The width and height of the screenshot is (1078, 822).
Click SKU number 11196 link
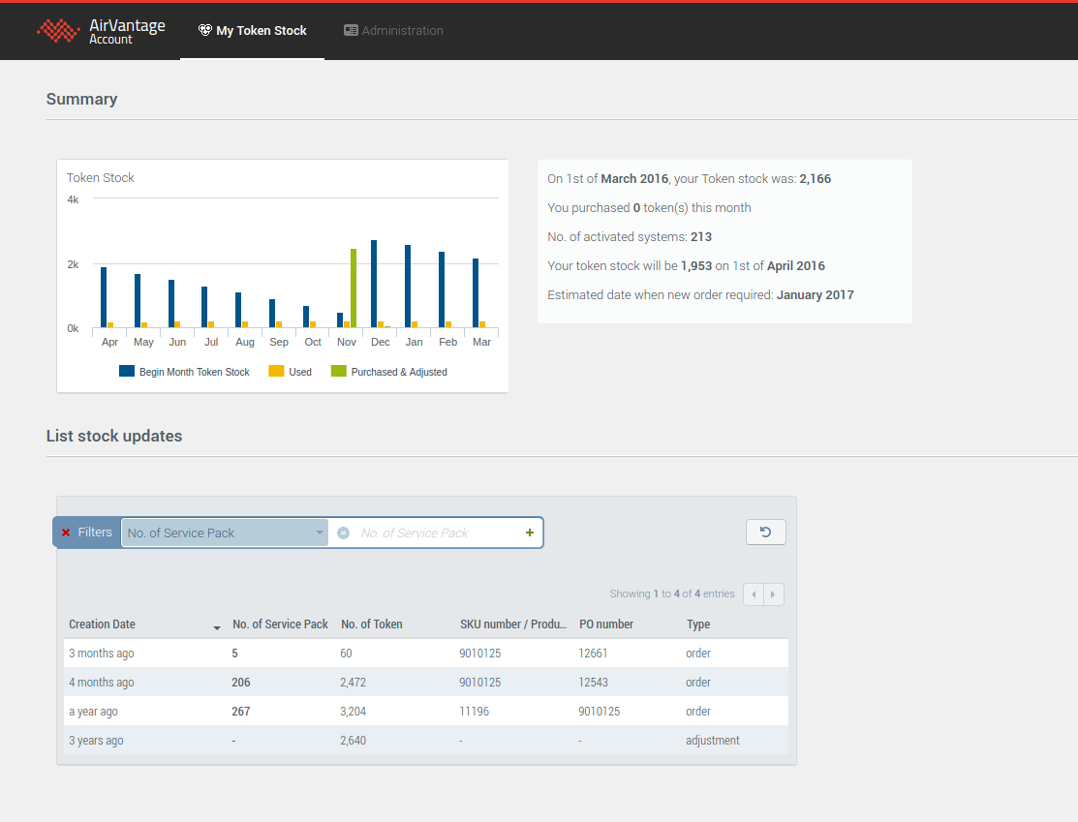click(x=475, y=712)
